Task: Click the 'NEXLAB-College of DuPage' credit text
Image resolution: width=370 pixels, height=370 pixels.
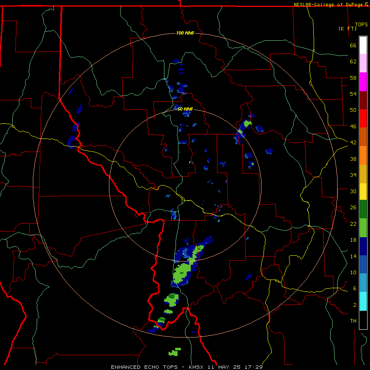Action: pyautogui.click(x=329, y=5)
